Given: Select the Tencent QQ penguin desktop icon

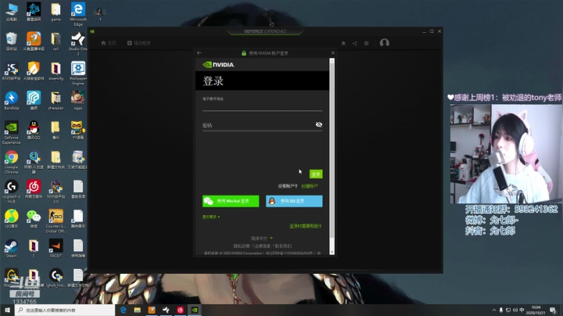Looking at the screenshot, I should point(34,130).
